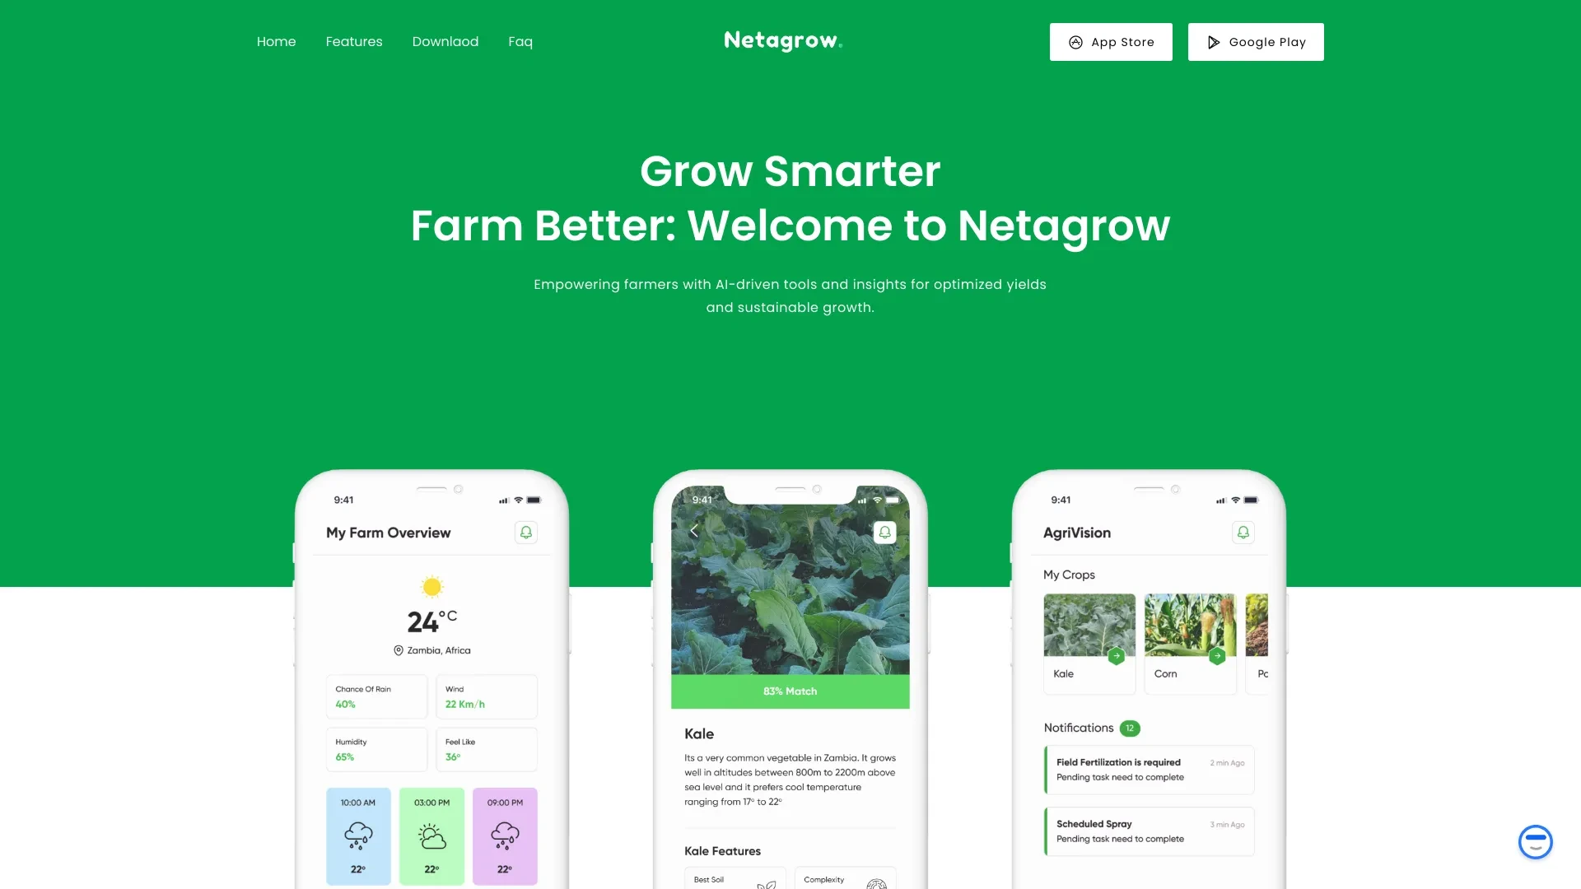The height and width of the screenshot is (889, 1581).
Task: Click the green checkmark icon on Kale crop
Action: pyautogui.click(x=1117, y=655)
